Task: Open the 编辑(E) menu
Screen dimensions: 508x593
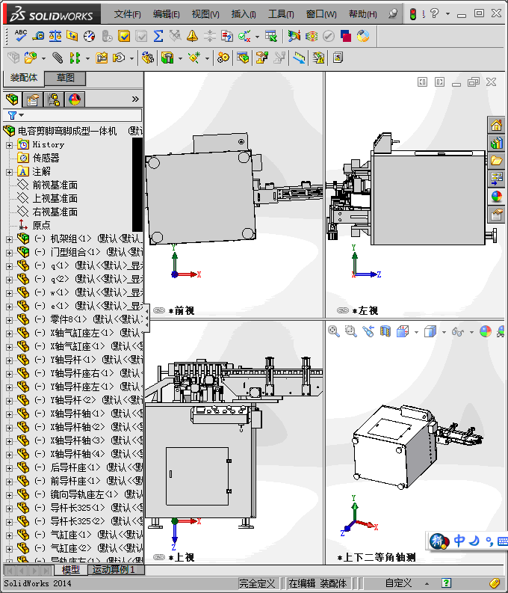Action: [x=166, y=14]
